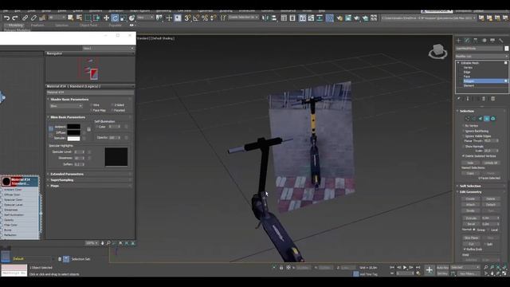Open the Ambient color swatch
This screenshot has height=287, width=510.
click(73, 127)
